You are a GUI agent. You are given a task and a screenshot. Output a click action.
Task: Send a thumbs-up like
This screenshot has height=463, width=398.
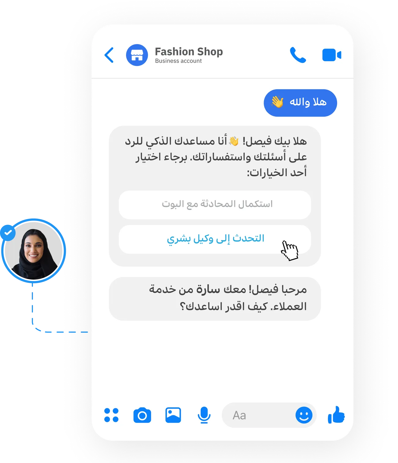[x=336, y=415]
